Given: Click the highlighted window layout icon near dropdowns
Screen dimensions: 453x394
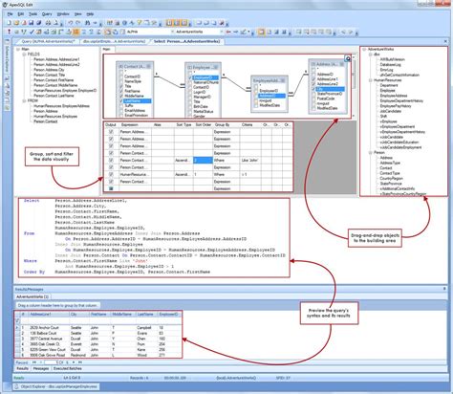Looking at the screenshot, I should click(x=261, y=32).
